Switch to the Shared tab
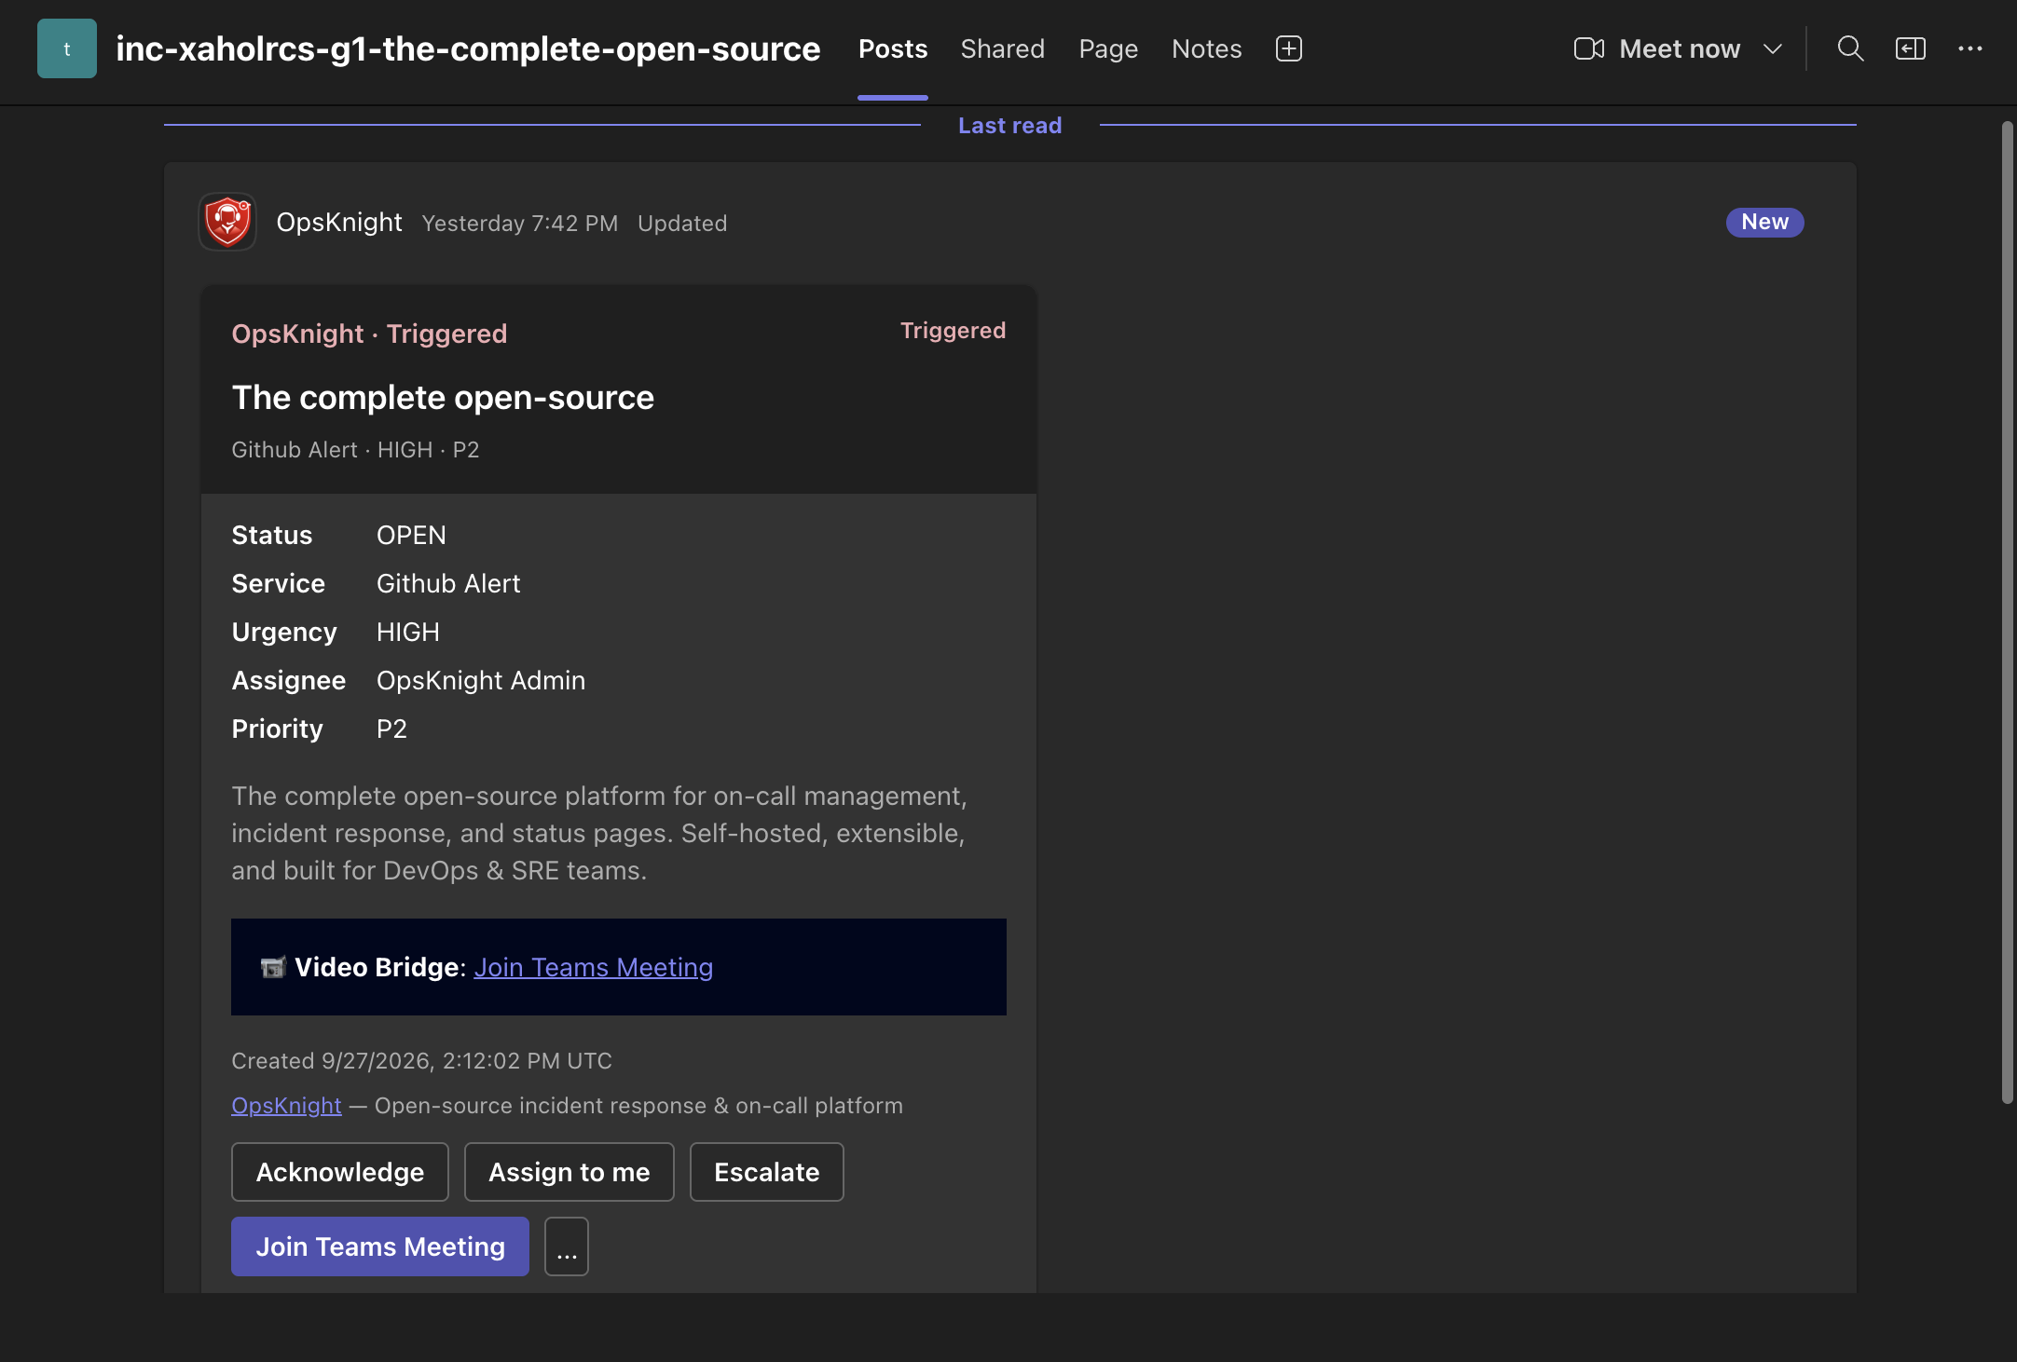This screenshot has width=2017, height=1362. (1003, 48)
